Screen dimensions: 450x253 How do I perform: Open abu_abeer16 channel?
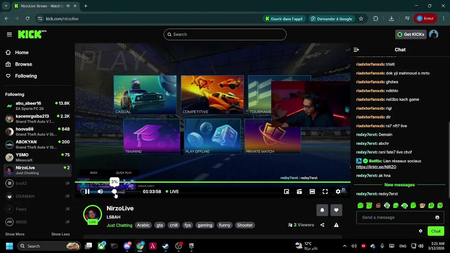click(37, 106)
